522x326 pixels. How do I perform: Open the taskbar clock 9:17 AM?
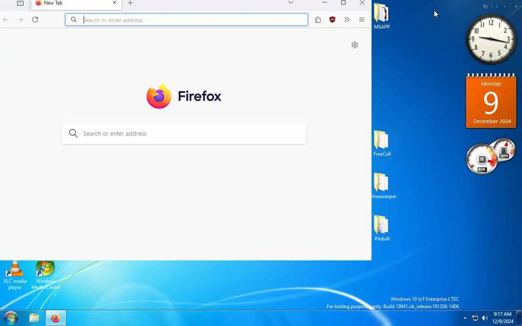tap(502, 318)
